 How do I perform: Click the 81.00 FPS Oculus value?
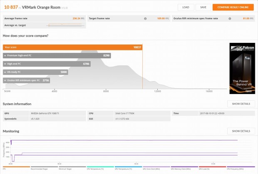(x=248, y=18)
